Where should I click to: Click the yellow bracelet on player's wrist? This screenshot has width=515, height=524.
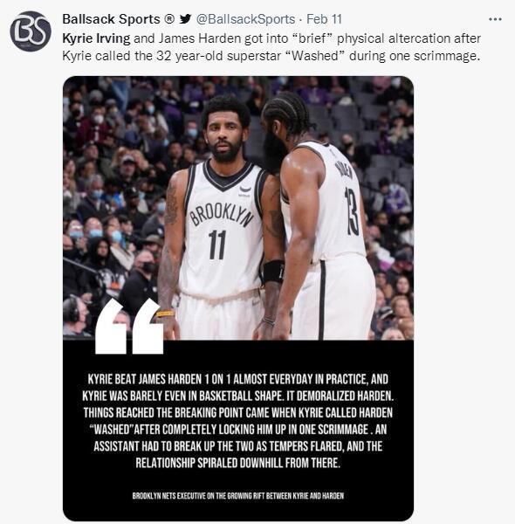[x=165, y=314]
